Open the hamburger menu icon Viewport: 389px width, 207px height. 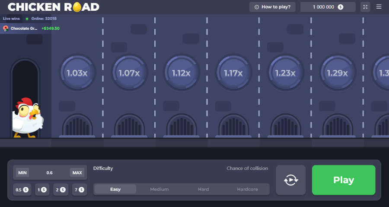pyautogui.click(x=379, y=7)
